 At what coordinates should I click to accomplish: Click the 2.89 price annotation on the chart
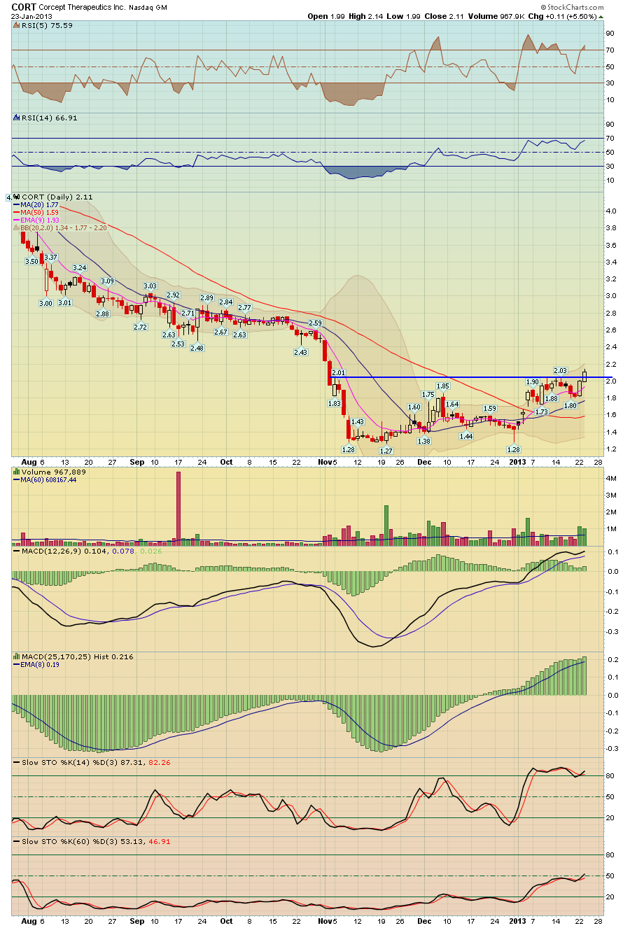206,297
